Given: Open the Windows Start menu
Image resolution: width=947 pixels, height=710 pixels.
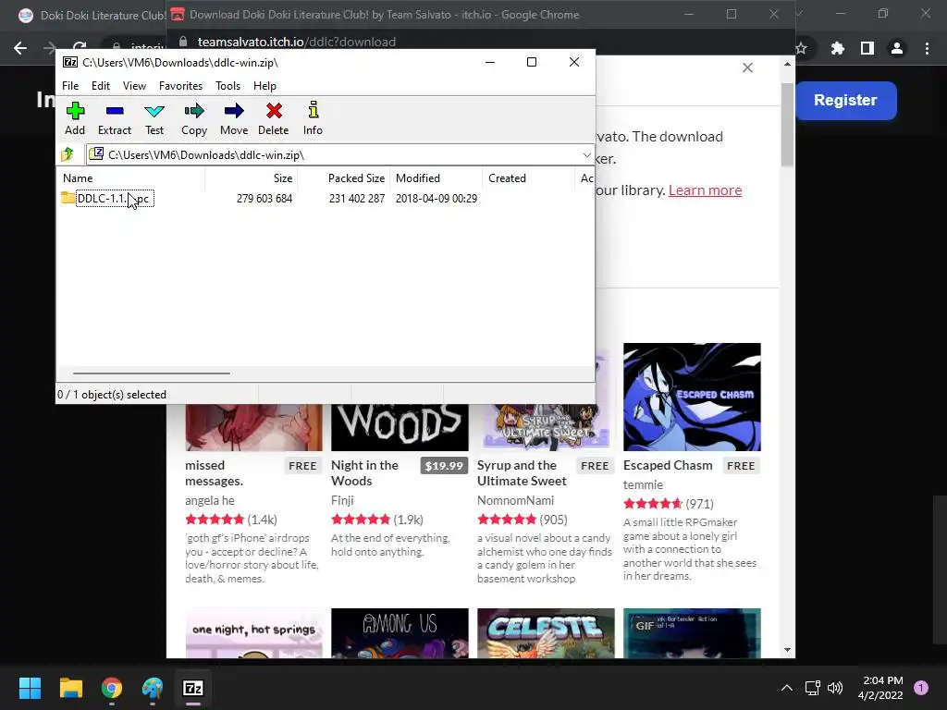Looking at the screenshot, I should tap(30, 688).
